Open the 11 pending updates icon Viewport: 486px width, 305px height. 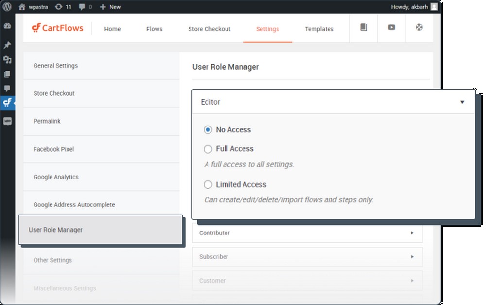59,7
